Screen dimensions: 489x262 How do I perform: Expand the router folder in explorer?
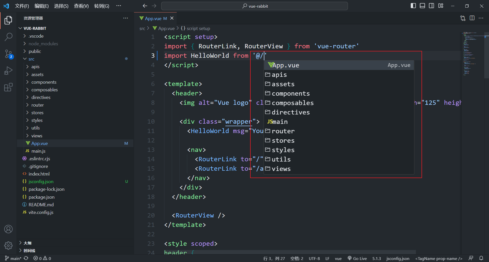(x=75, y=105)
